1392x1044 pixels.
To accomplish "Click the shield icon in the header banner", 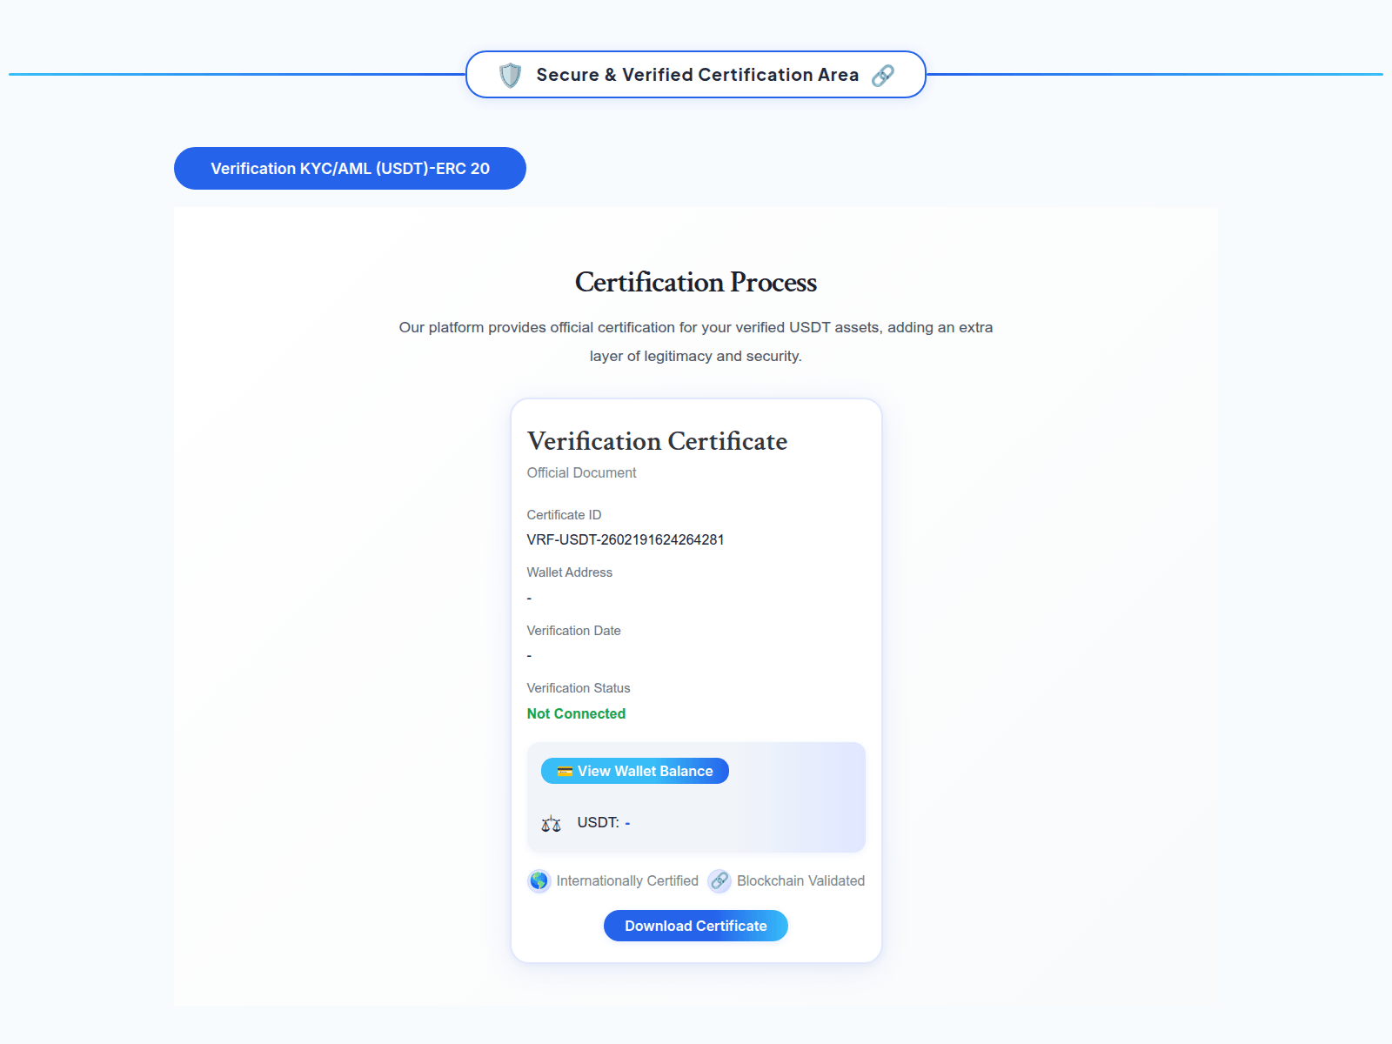I will coord(511,76).
